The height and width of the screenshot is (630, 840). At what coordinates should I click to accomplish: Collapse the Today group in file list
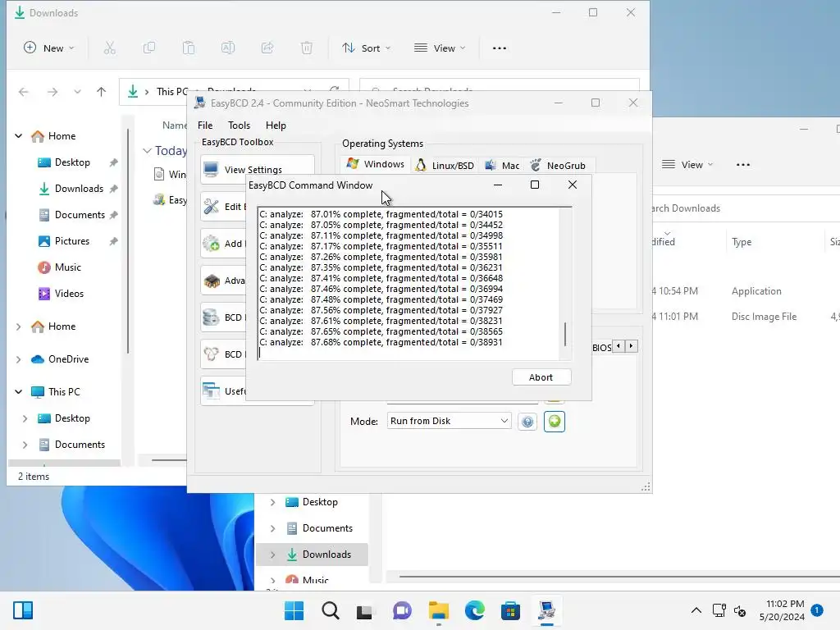[x=148, y=151]
